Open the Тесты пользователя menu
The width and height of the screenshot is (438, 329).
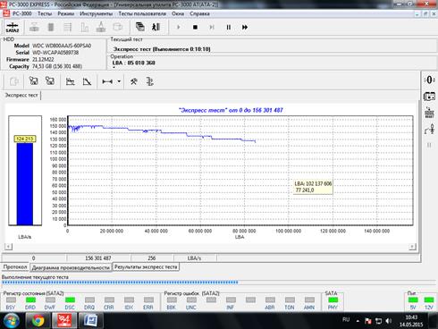[142, 13]
